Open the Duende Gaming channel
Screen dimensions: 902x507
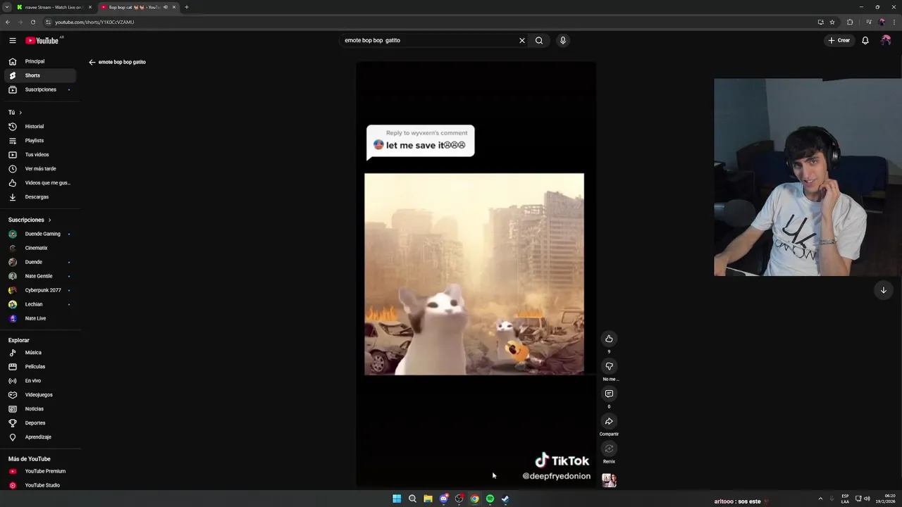click(40, 234)
